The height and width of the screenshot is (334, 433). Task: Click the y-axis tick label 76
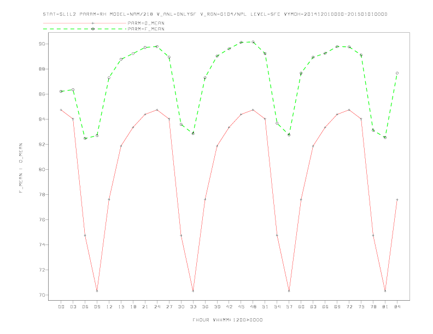point(42,219)
